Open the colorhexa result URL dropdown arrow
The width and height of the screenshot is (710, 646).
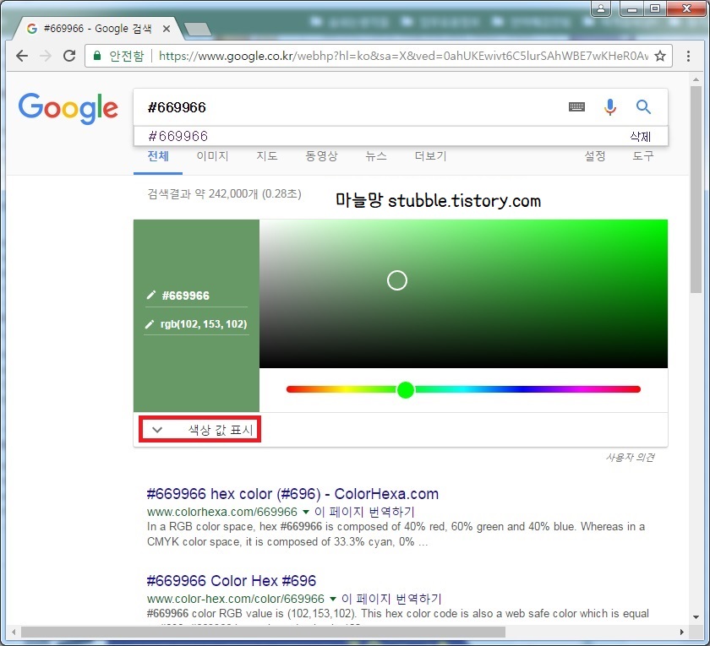[306, 512]
